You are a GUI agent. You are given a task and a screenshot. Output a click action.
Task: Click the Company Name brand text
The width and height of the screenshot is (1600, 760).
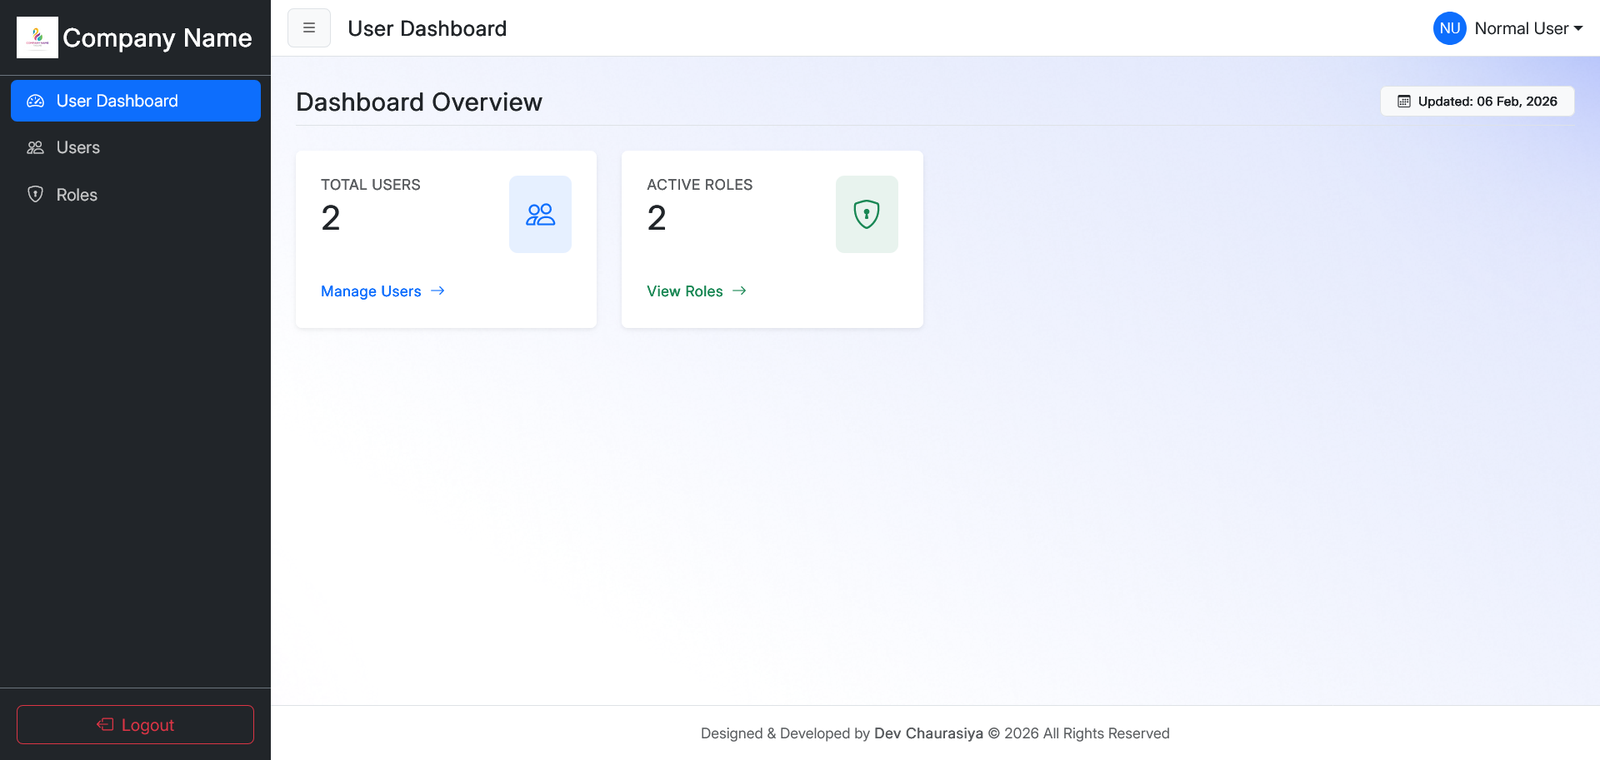157,38
